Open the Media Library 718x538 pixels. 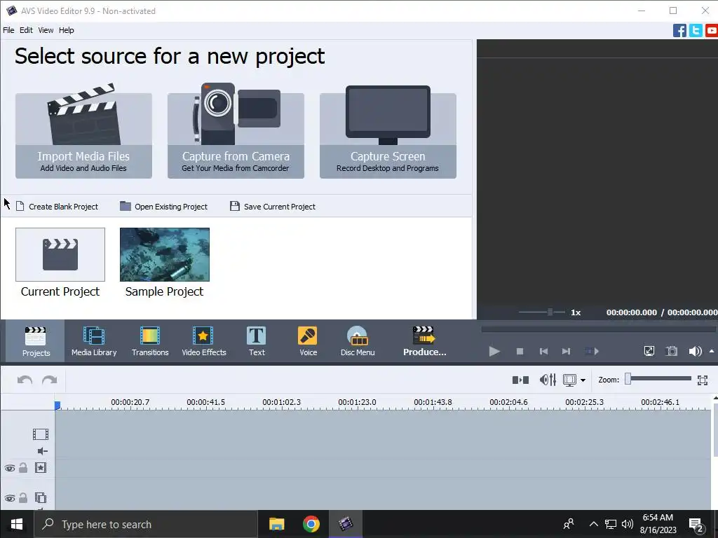(94, 341)
